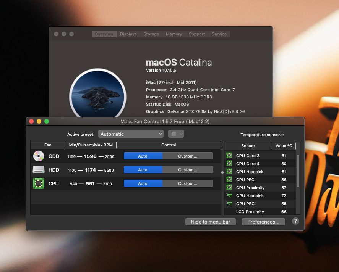Screen dimensions: 339x272
Task: Set HDD fan to Custom control
Action: (188, 170)
